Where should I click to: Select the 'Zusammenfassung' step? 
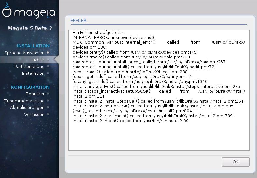[24, 101]
